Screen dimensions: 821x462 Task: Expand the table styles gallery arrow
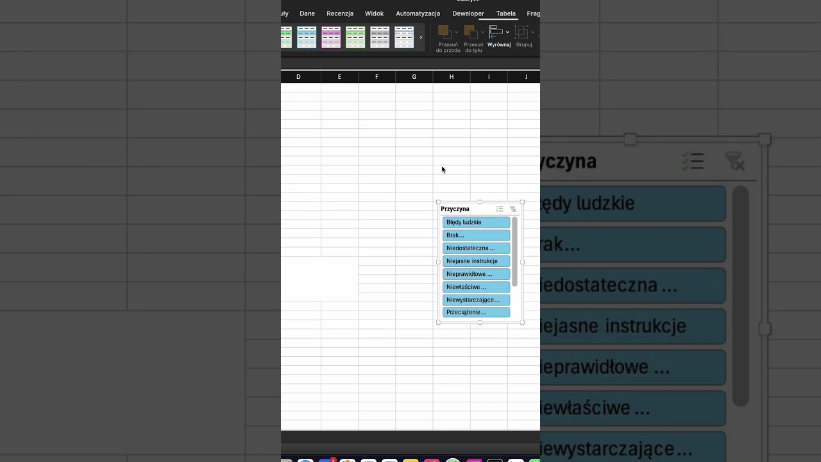click(x=421, y=37)
